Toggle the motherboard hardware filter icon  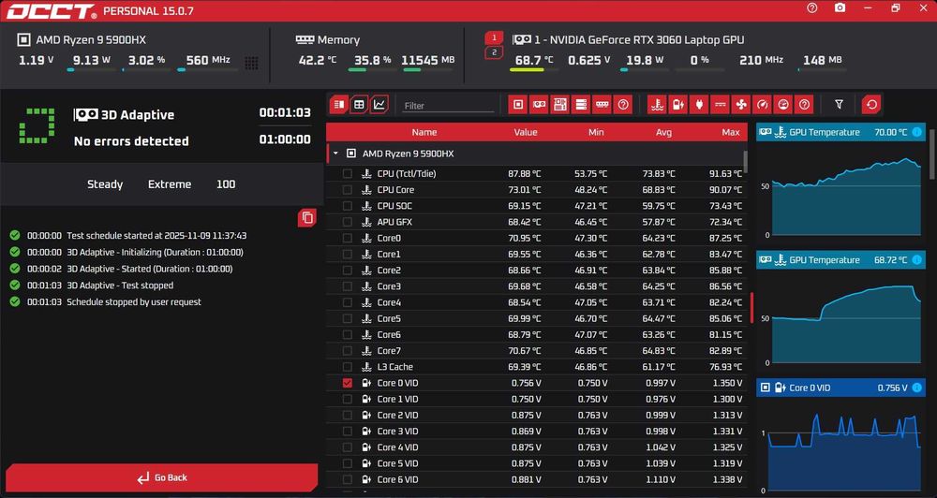[x=560, y=105]
